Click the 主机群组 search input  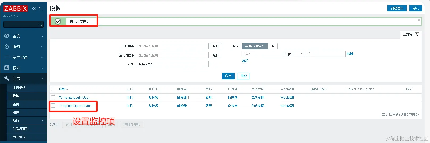pos(173,46)
